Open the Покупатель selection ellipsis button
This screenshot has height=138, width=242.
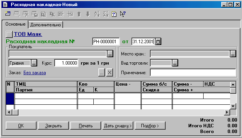[x=110, y=54]
